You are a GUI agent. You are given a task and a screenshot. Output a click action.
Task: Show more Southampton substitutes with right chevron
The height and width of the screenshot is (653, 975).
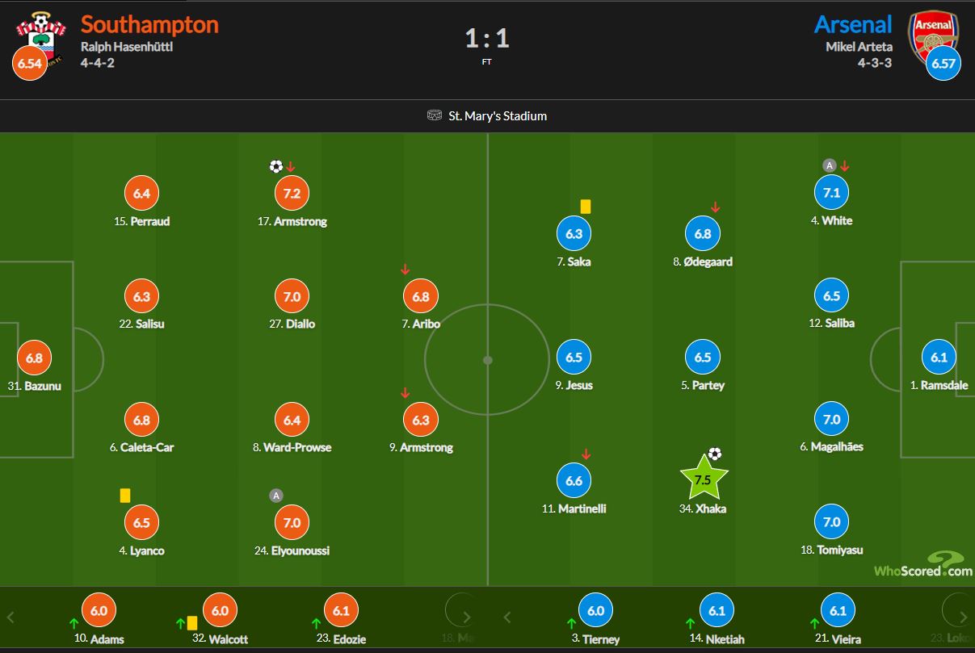click(467, 618)
